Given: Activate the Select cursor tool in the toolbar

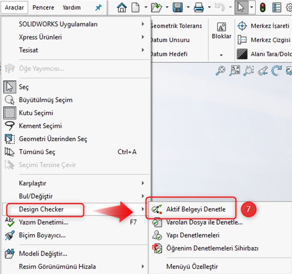Looking at the screenshot, I should click(x=241, y=7).
